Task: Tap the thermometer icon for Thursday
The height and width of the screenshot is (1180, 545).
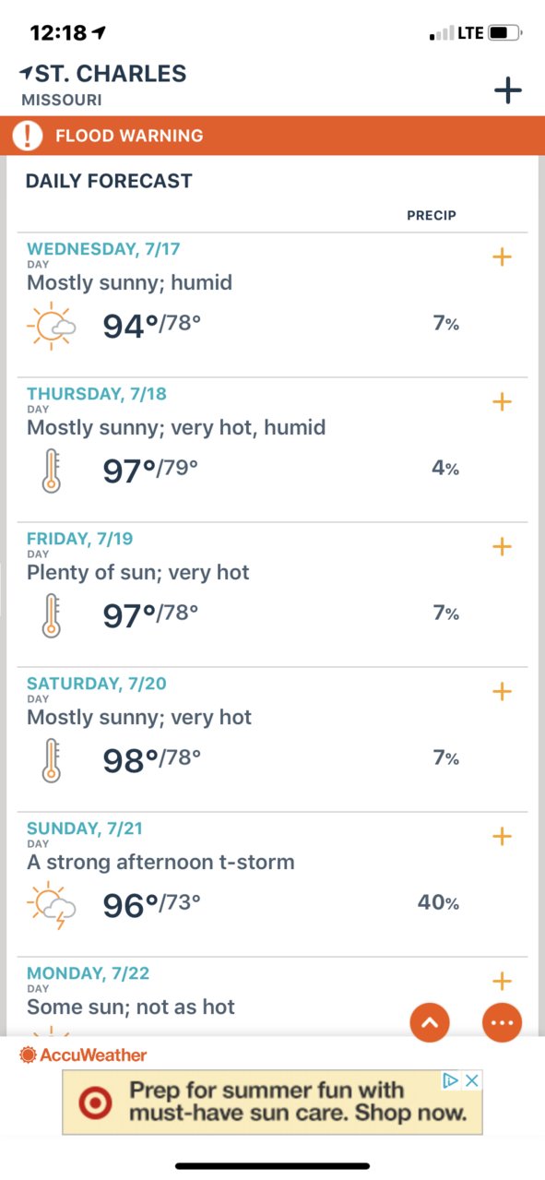Action: click(51, 471)
